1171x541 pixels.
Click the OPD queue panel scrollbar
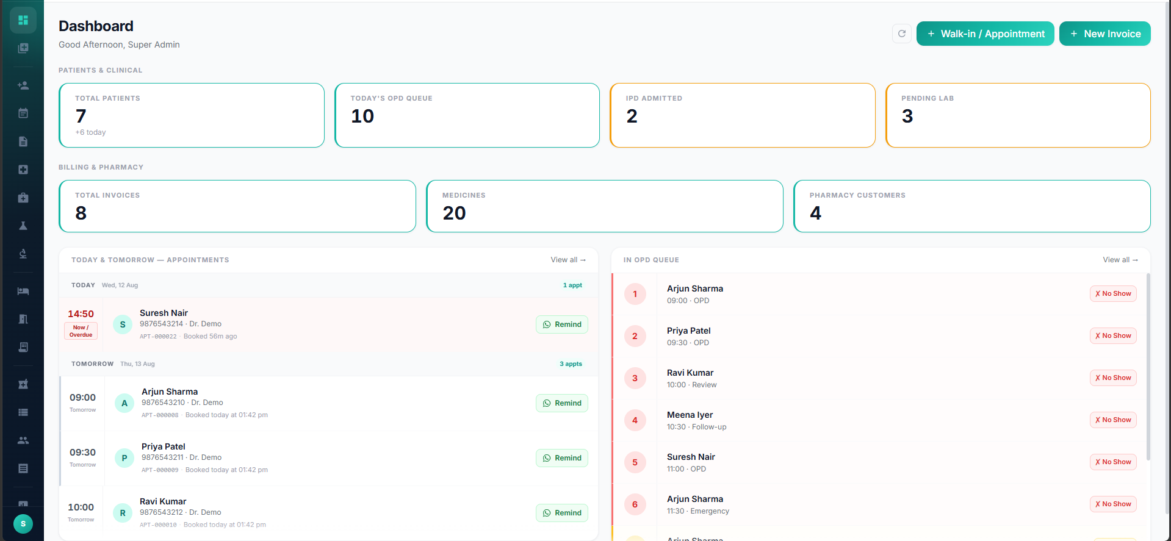click(x=1148, y=367)
